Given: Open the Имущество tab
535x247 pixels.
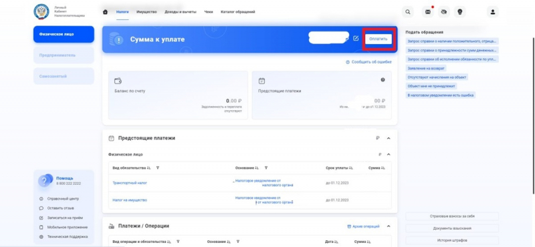Looking at the screenshot, I should coord(146,12).
